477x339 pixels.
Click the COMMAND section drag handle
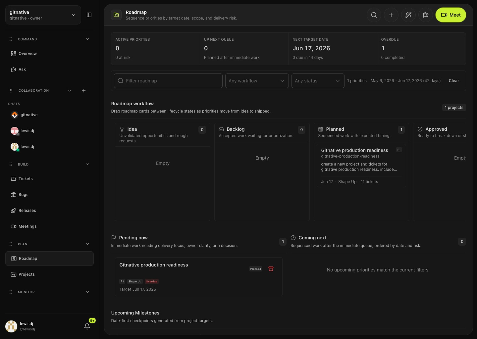11,39
